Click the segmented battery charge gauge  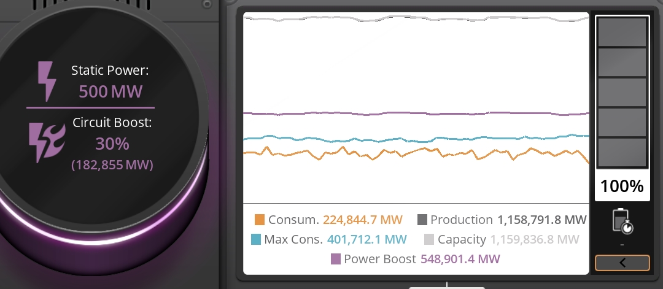622,91
